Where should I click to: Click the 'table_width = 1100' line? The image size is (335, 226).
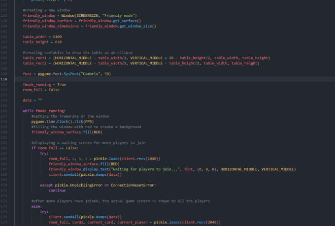point(42,37)
